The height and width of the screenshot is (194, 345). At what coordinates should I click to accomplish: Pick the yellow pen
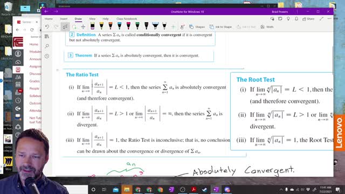click(x=101, y=26)
